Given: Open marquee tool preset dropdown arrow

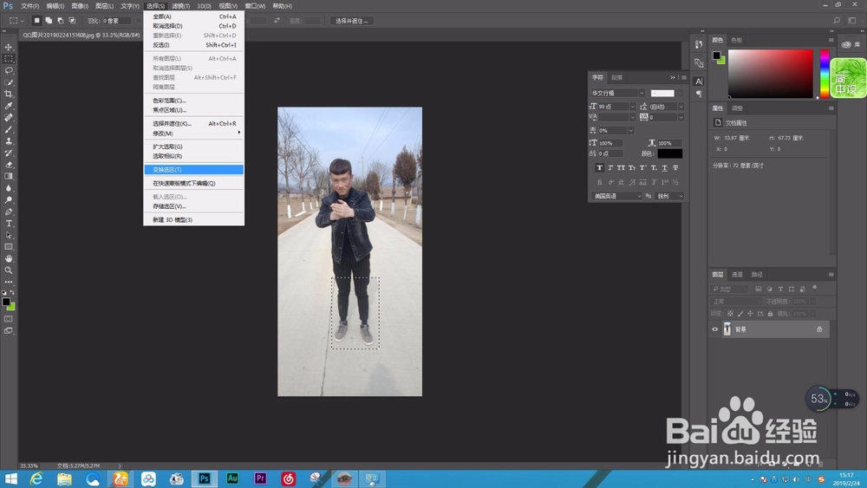Looking at the screenshot, I should pyautogui.click(x=23, y=21).
